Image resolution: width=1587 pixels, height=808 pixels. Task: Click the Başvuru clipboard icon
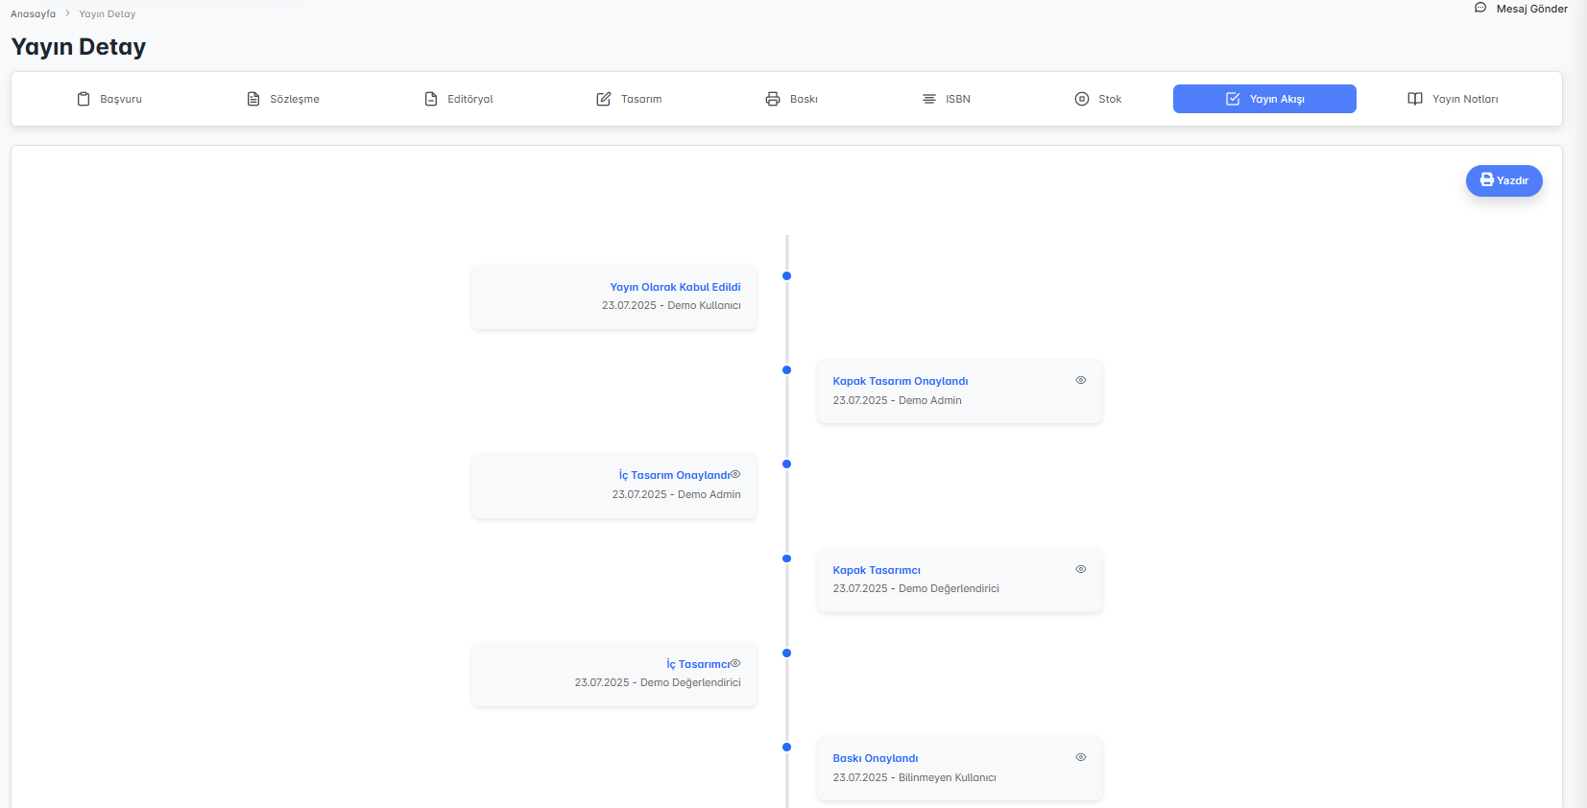point(84,99)
